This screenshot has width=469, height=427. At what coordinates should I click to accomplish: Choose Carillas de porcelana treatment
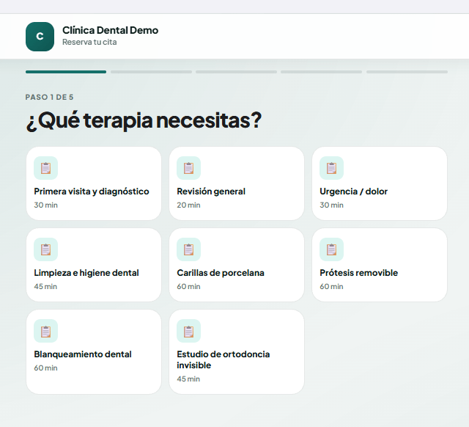tap(237, 265)
